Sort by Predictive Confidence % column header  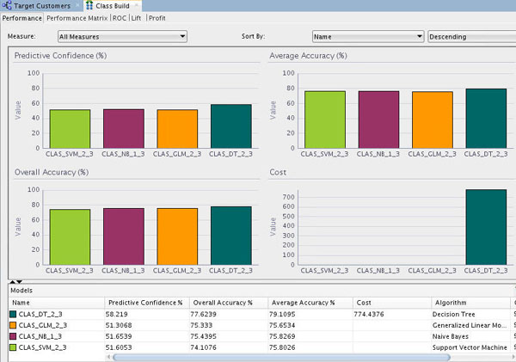click(x=144, y=303)
